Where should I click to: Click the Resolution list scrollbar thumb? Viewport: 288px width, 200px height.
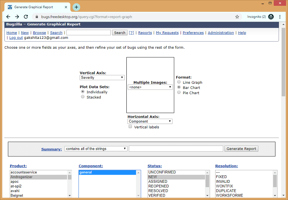[x=275, y=181]
